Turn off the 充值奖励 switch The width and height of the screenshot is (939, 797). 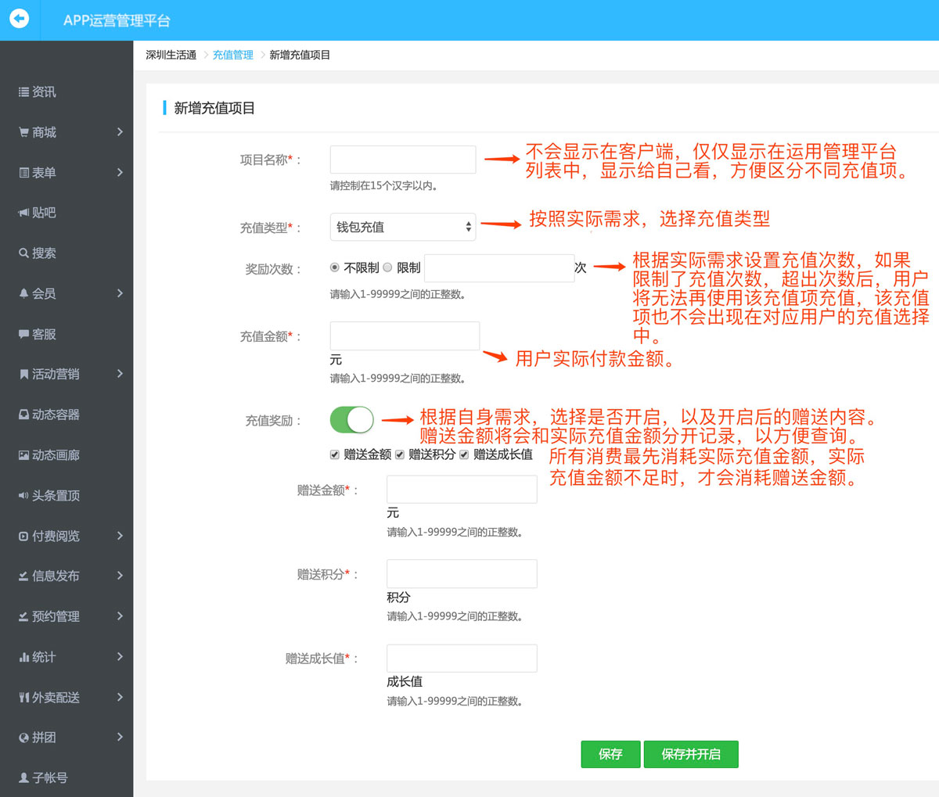tap(351, 420)
